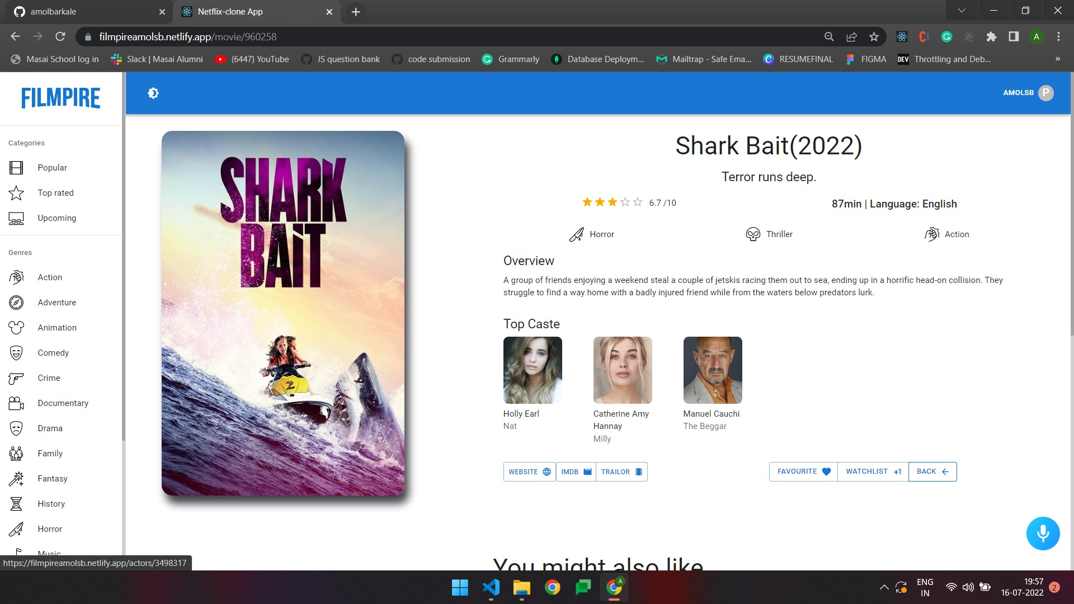1074x604 pixels.
Task: Expand hidden bookmarks with the chevron
Action: pyautogui.click(x=1057, y=59)
